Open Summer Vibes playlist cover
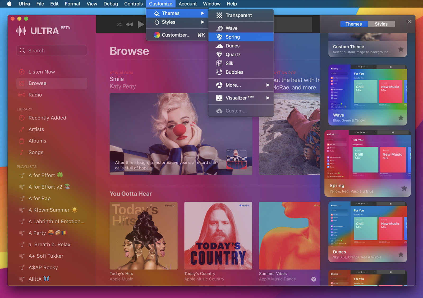This screenshot has width=423, height=298. click(x=289, y=236)
